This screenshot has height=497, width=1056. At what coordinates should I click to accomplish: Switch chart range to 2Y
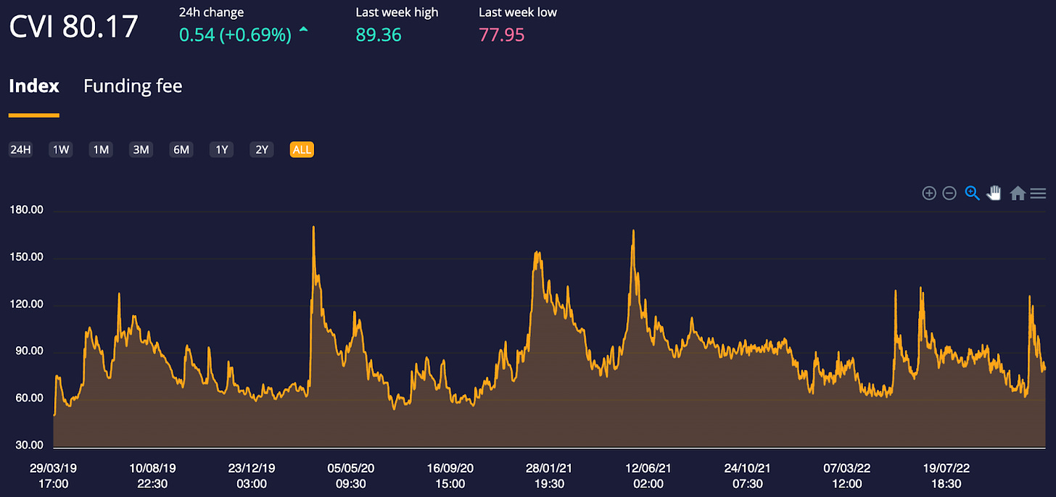[262, 150]
